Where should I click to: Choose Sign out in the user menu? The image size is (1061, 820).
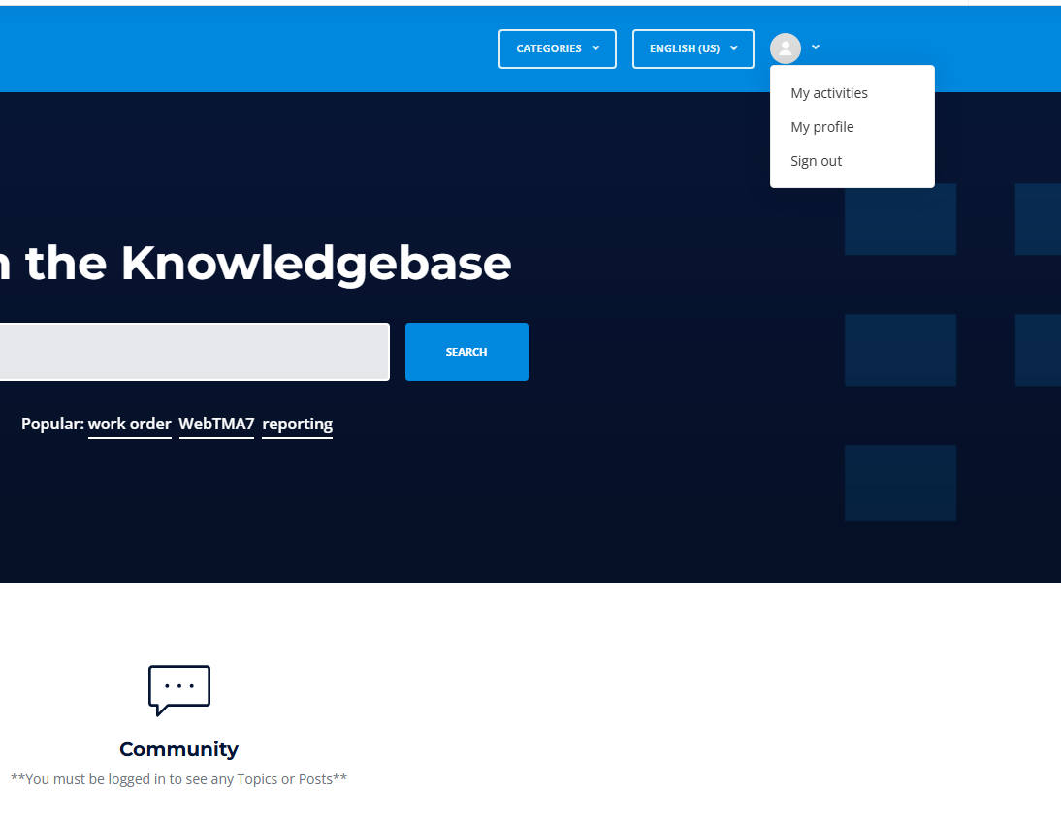click(817, 161)
